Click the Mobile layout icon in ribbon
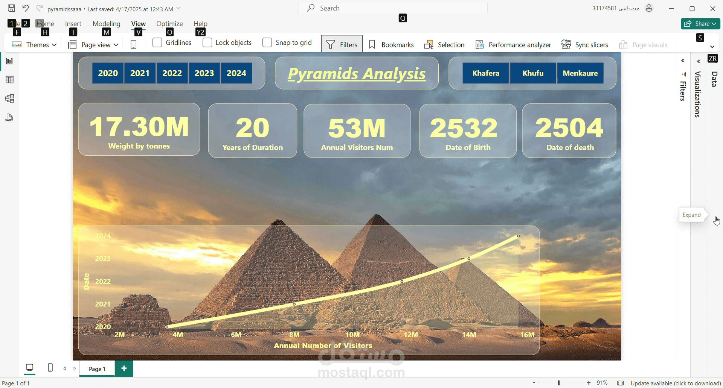This screenshot has width=723, height=388. click(133, 44)
